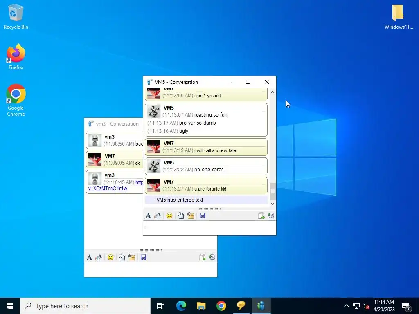This screenshot has height=314, width=419.
Task: Send folder icon in vm3 conversation toolbar
Action: pos(132,257)
